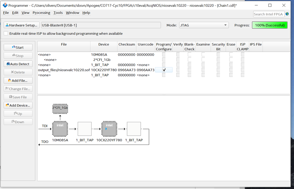Enable real-time ISP checkbox
The height and width of the screenshot is (189, 294).
point(6,34)
